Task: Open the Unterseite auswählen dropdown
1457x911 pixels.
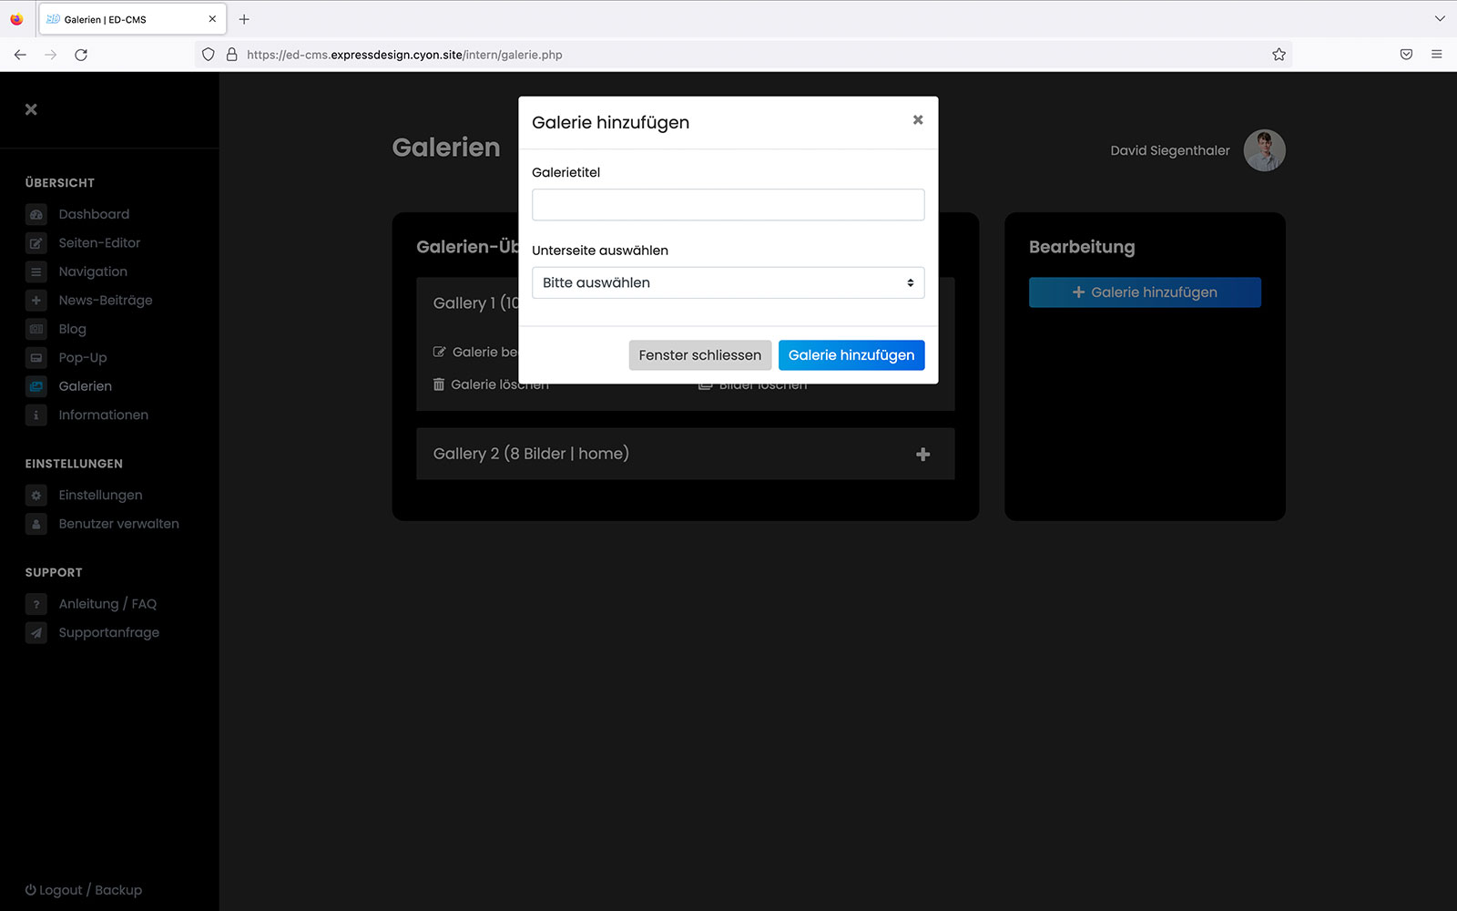Action: click(x=728, y=282)
